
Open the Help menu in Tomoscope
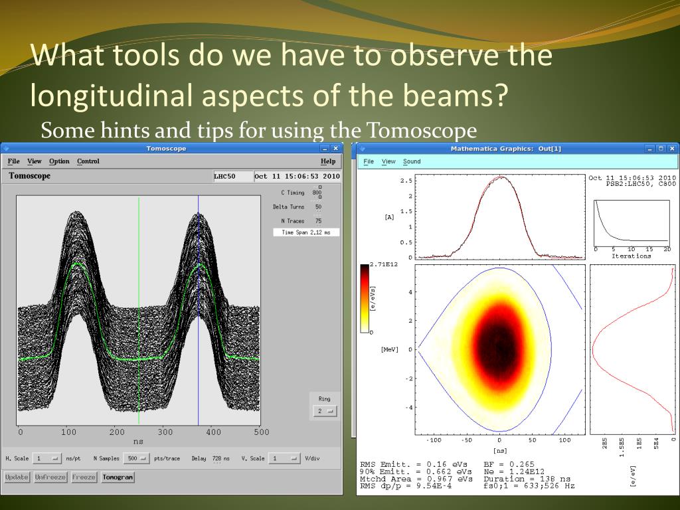328,161
